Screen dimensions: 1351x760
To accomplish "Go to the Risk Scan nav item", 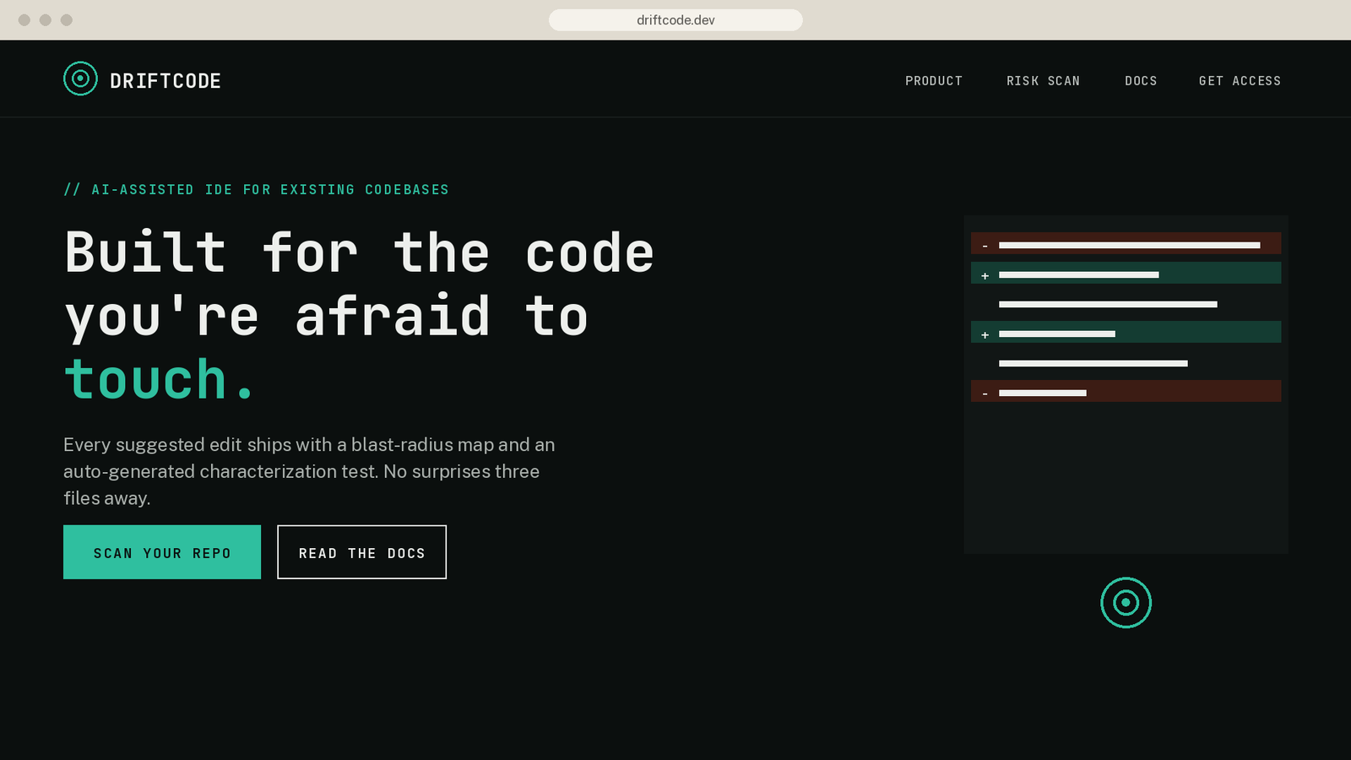I will [x=1043, y=81].
